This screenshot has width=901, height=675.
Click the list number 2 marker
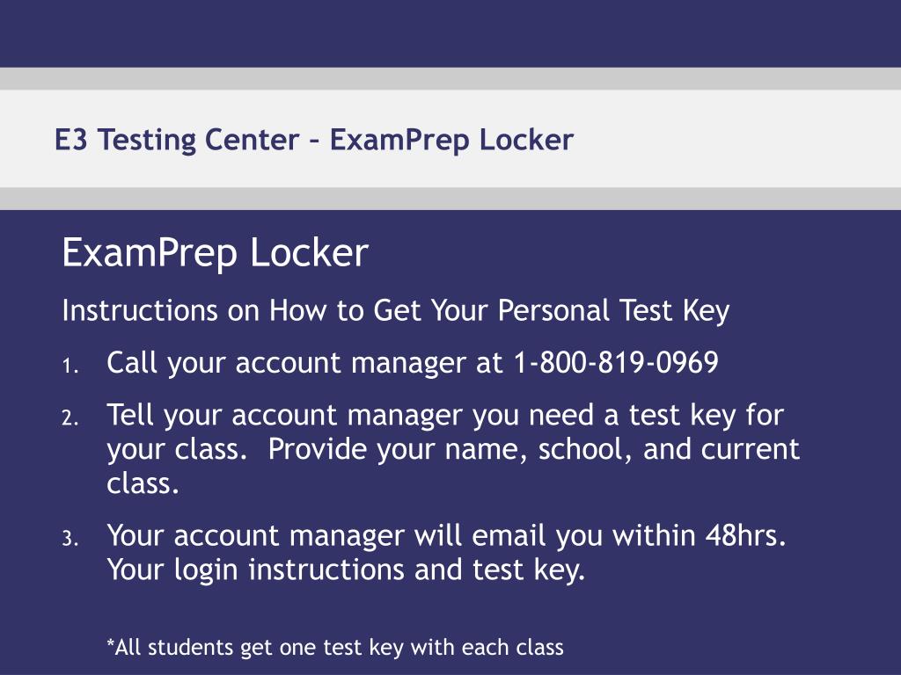pos(70,417)
